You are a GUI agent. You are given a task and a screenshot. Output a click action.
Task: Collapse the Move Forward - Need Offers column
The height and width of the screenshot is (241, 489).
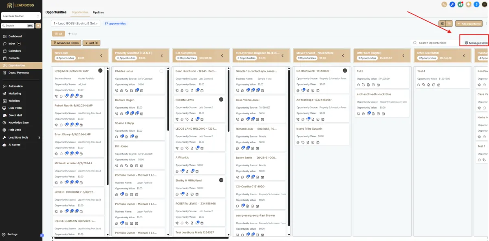tap(343, 56)
